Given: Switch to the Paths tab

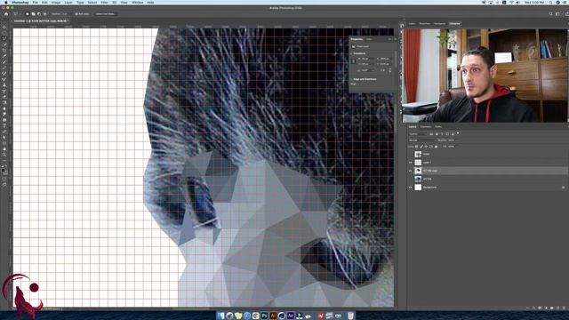Looking at the screenshot, I should tap(438, 127).
